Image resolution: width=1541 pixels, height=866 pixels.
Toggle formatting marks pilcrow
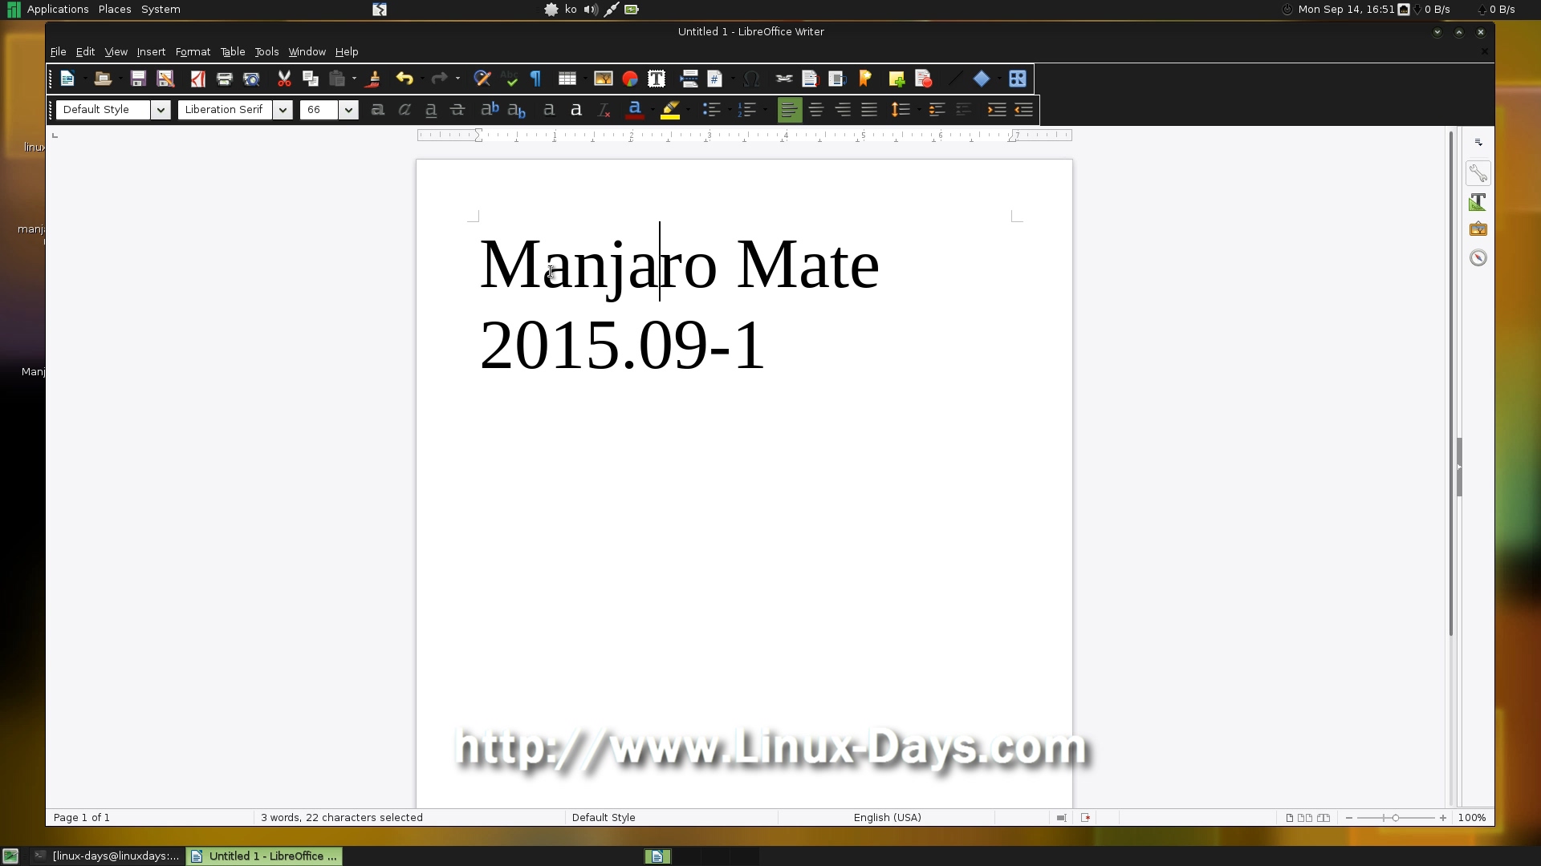click(x=536, y=79)
